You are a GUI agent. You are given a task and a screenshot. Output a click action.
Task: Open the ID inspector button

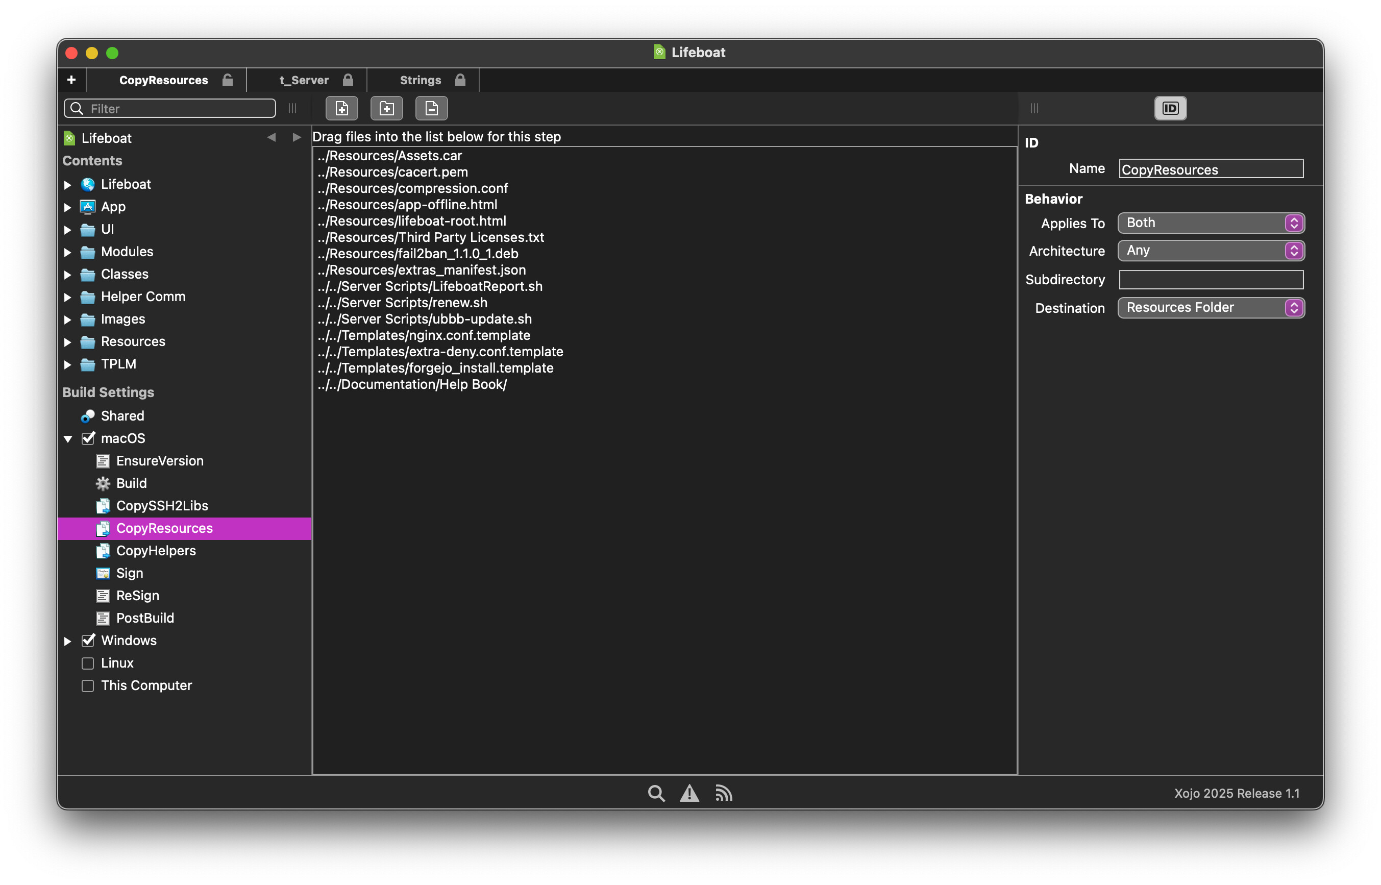tap(1170, 108)
